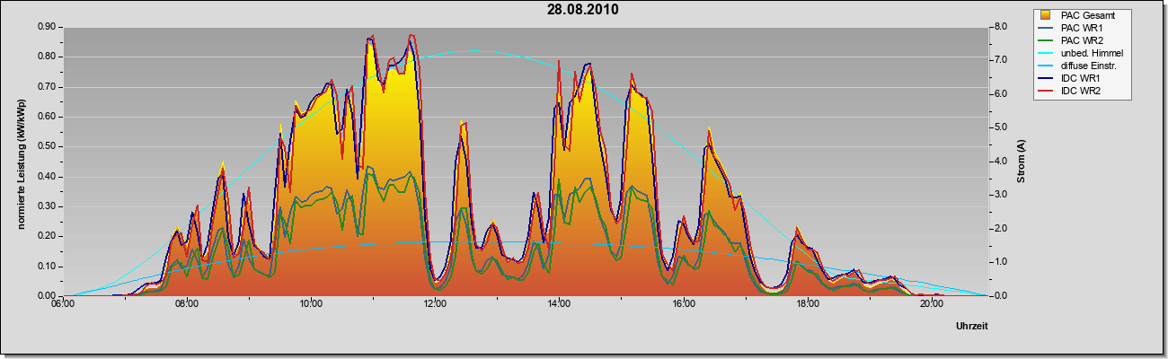
Task: Select the PAC WR2 legend entry
Action: (x=1079, y=41)
